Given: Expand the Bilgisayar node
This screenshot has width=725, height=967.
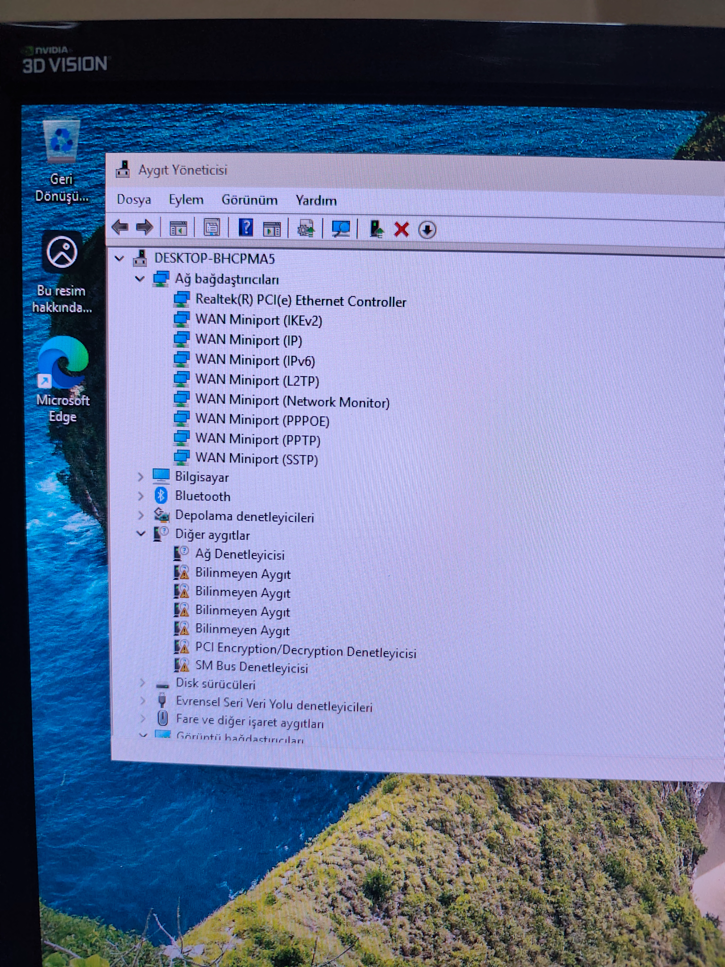Looking at the screenshot, I should click(x=141, y=477).
